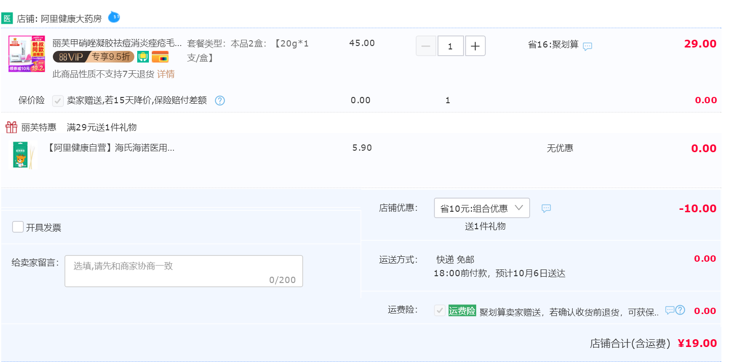Image resolution: width=740 pixels, height=362 pixels.
Task: Click the 此商品性质不支持7天退货 notice
Action: point(103,74)
